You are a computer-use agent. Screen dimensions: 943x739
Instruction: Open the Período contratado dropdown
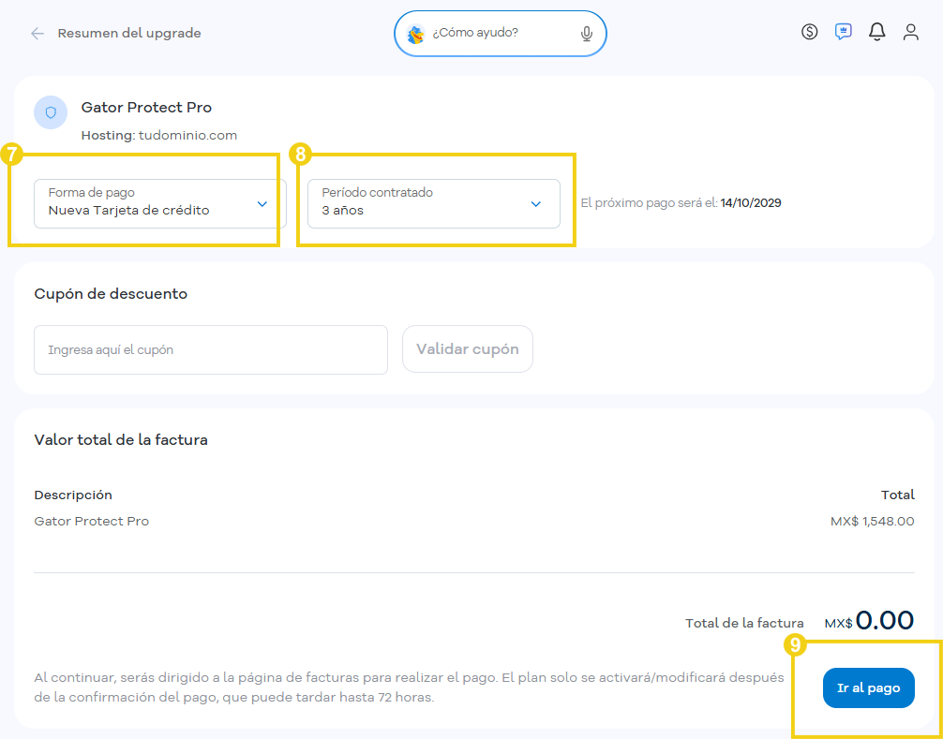click(434, 203)
